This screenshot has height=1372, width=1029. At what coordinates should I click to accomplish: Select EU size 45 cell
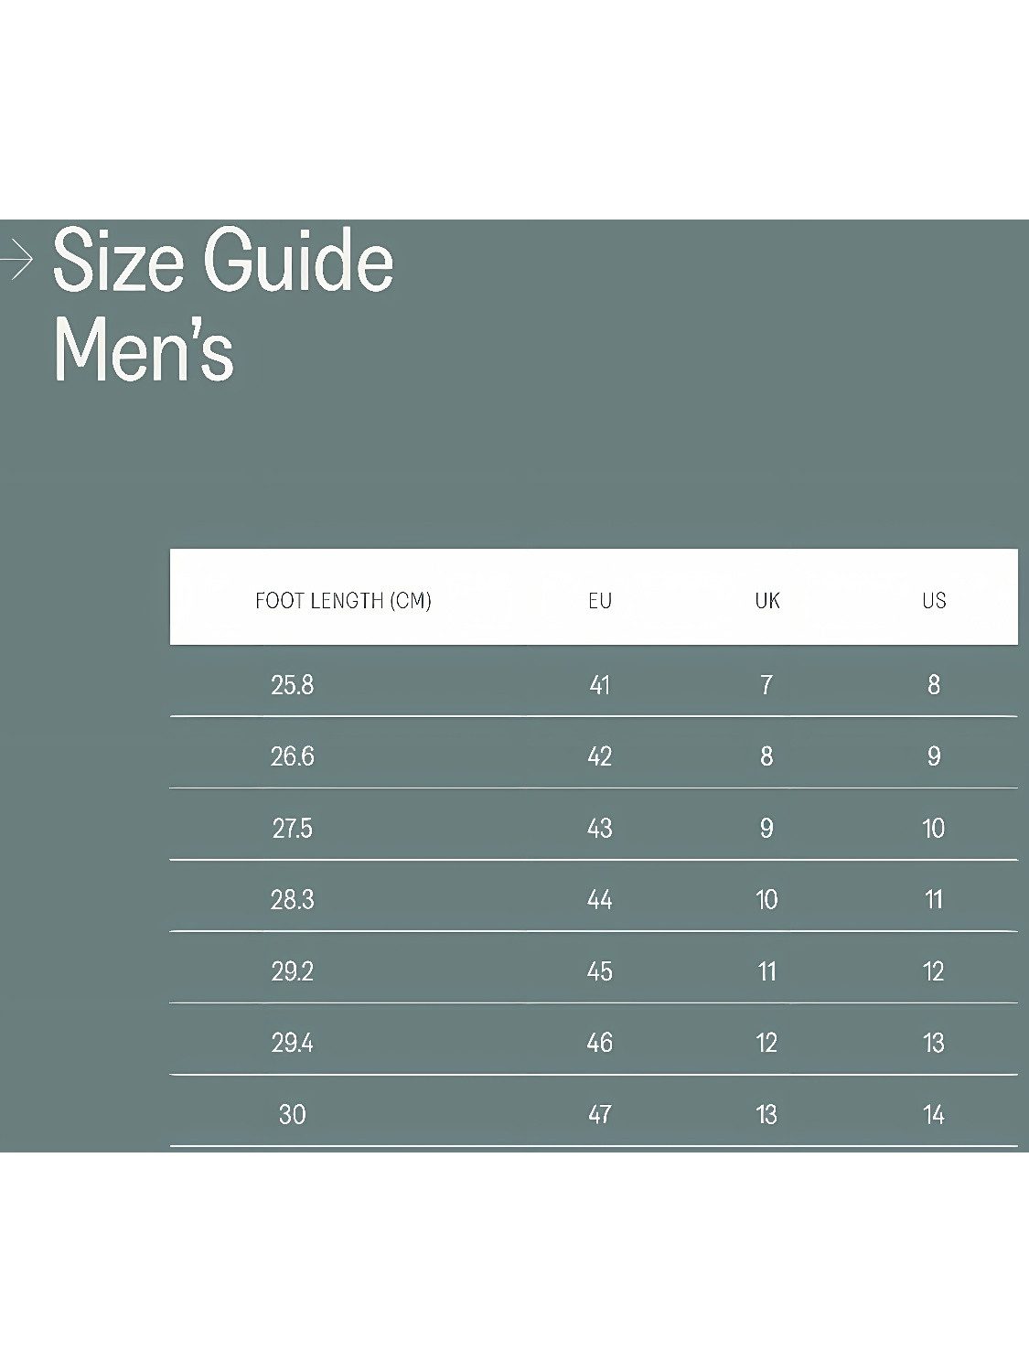click(x=599, y=971)
